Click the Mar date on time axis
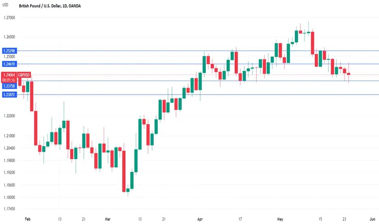The width and height of the screenshot is (379, 224). point(108,219)
